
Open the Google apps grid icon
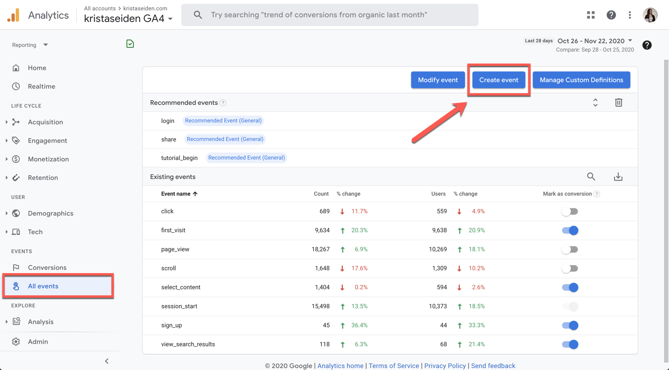click(590, 15)
